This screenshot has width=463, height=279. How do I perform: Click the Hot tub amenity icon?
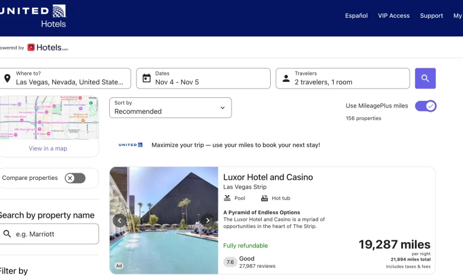264,198
